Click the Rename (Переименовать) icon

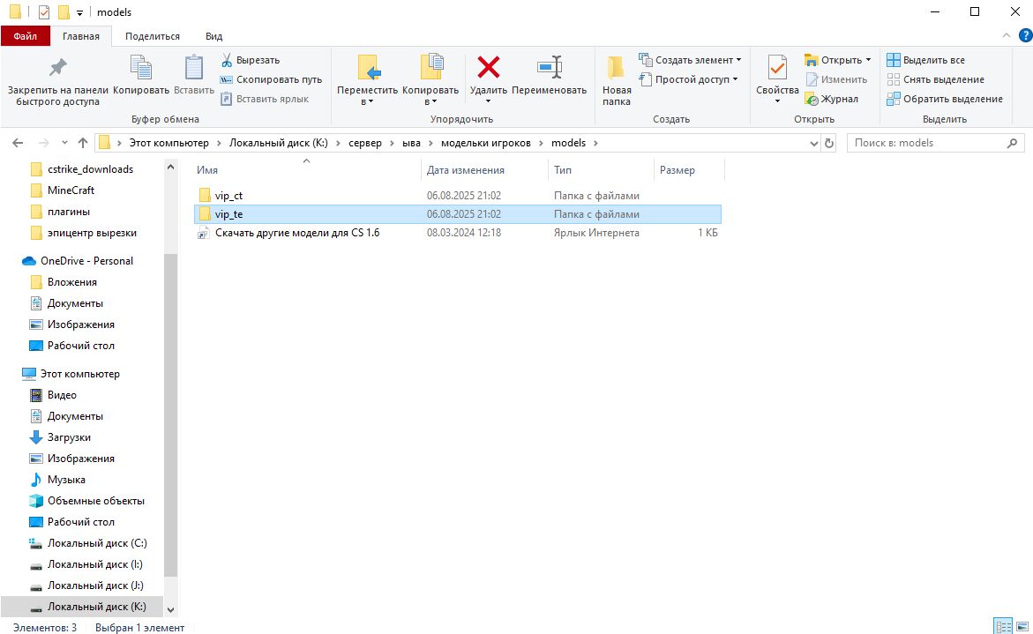(549, 69)
